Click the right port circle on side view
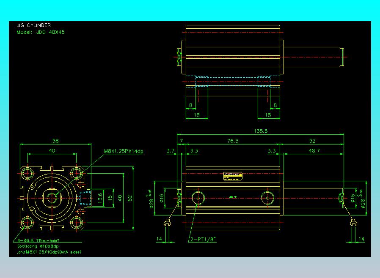Screen dimensions: 380x278 [267, 198]
